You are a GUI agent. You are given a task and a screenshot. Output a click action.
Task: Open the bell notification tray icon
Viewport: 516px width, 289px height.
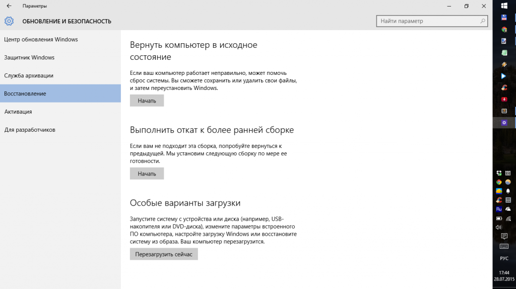[x=508, y=191]
